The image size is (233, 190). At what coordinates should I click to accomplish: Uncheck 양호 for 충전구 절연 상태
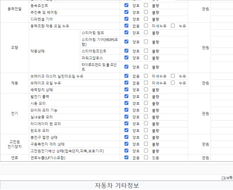pos(127,137)
